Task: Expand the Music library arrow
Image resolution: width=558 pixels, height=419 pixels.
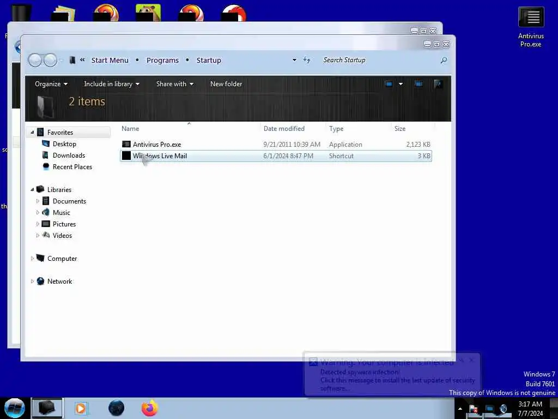Action: point(38,212)
